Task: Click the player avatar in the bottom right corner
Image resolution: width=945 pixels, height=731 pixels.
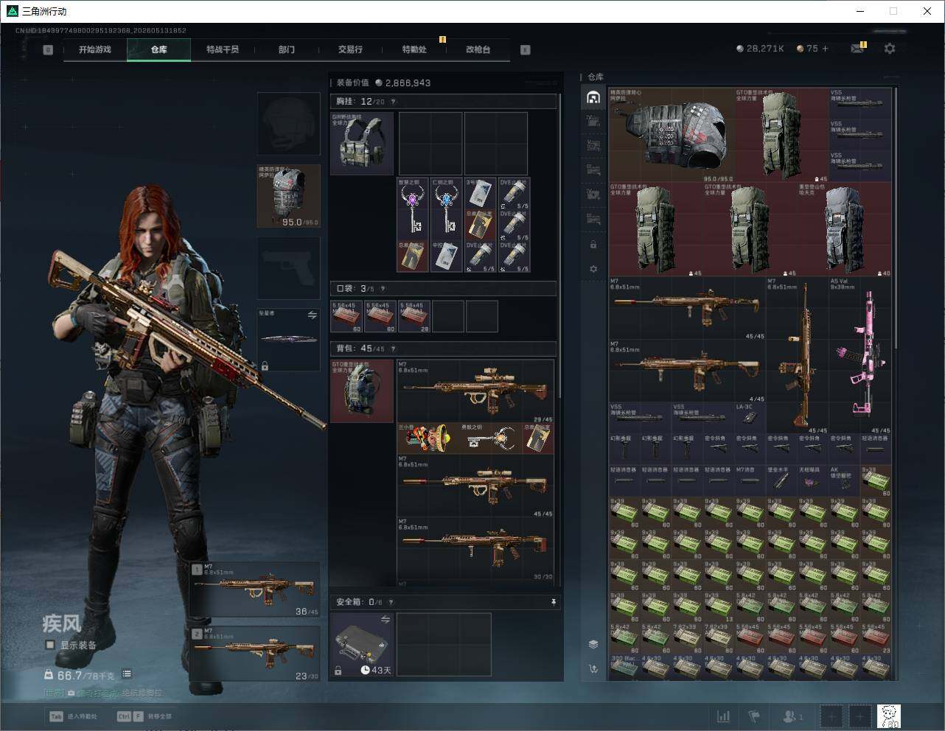Action: tap(889, 716)
